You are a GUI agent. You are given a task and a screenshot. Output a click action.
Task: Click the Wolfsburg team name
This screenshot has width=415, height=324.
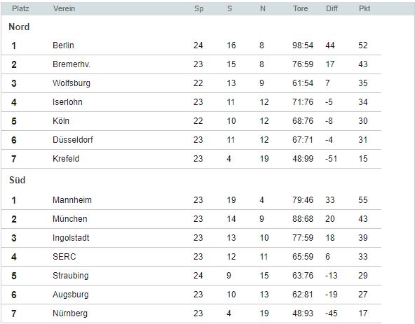(x=72, y=83)
